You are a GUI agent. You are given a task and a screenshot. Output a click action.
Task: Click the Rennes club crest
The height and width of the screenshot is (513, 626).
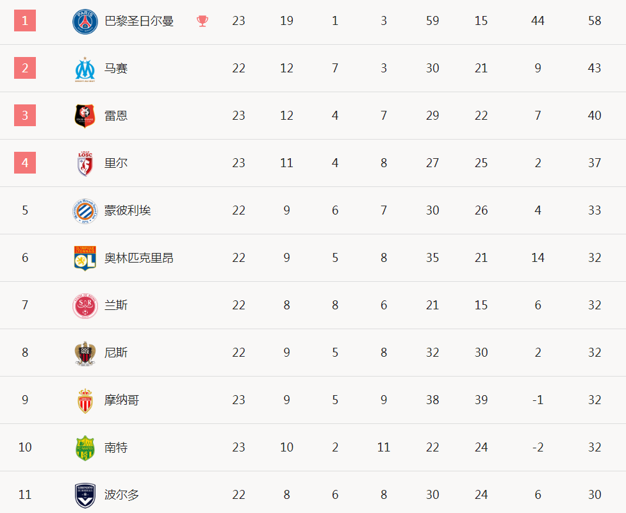point(85,116)
